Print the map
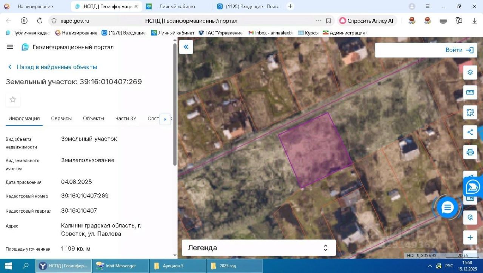483x273 pixels. [x=470, y=152]
